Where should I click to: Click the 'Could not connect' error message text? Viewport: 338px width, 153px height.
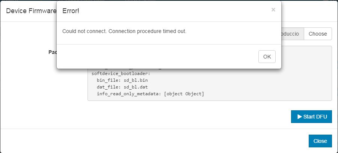[124, 31]
